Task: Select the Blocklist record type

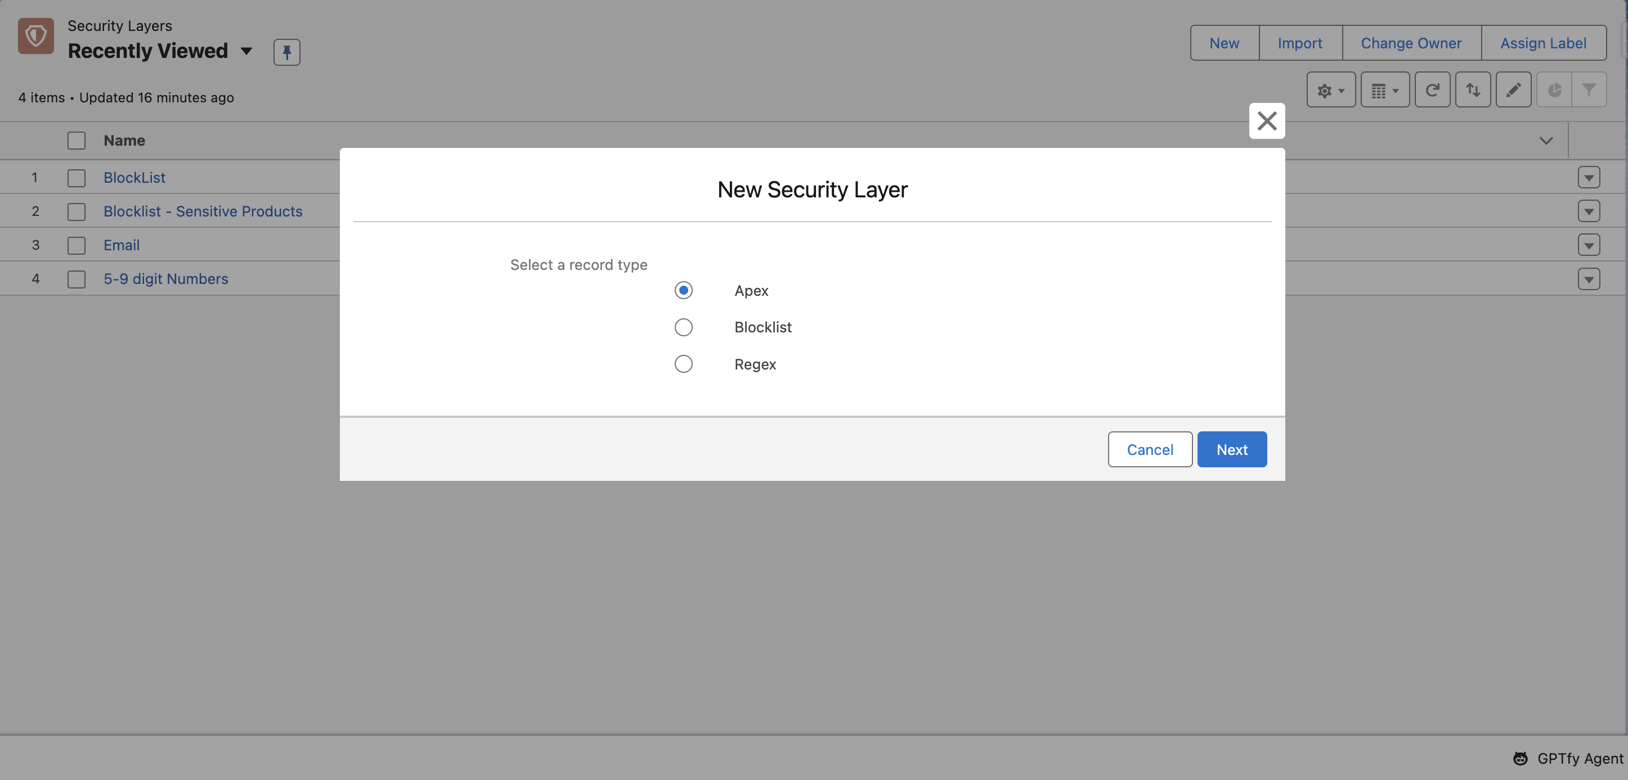Action: [x=683, y=327]
